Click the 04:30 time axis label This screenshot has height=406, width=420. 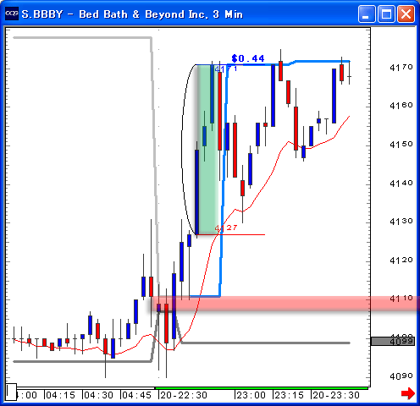98,395
